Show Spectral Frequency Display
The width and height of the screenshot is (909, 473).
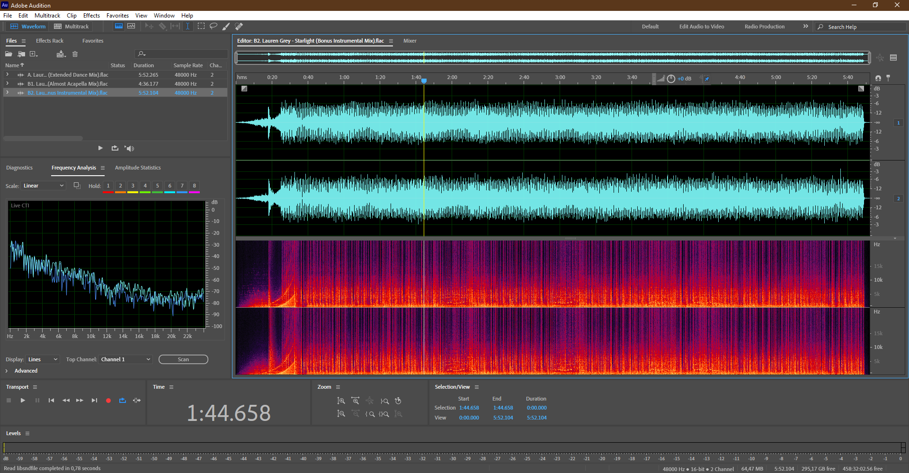point(119,27)
